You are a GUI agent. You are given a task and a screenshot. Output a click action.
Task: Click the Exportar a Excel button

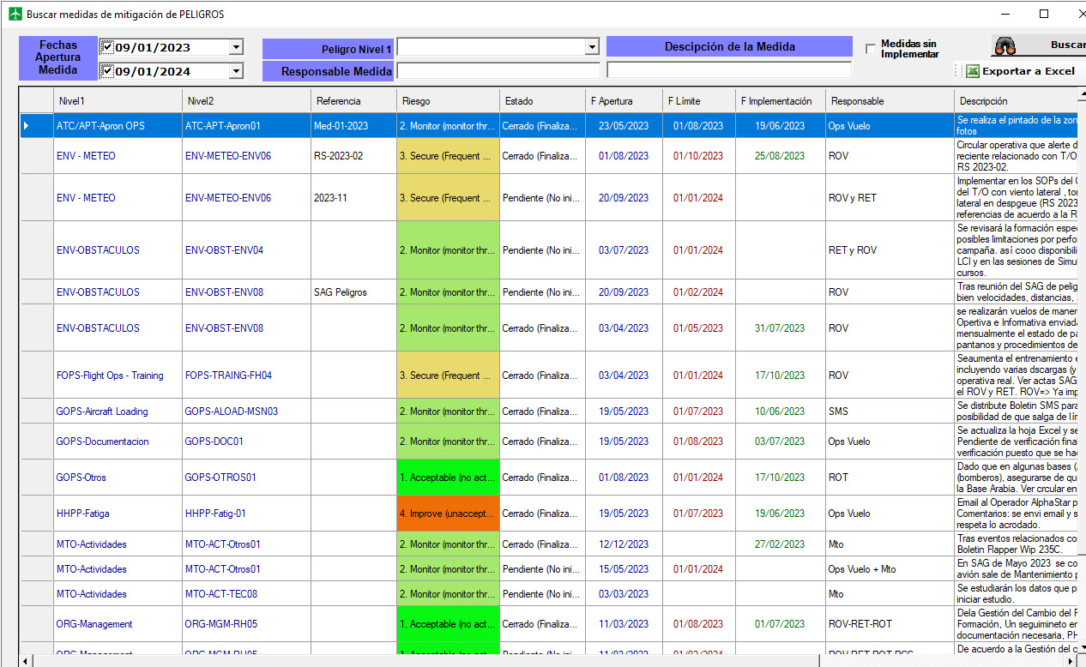click(x=1027, y=71)
